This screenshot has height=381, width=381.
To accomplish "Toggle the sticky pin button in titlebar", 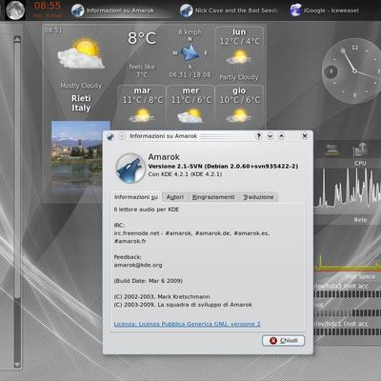I will [122, 136].
